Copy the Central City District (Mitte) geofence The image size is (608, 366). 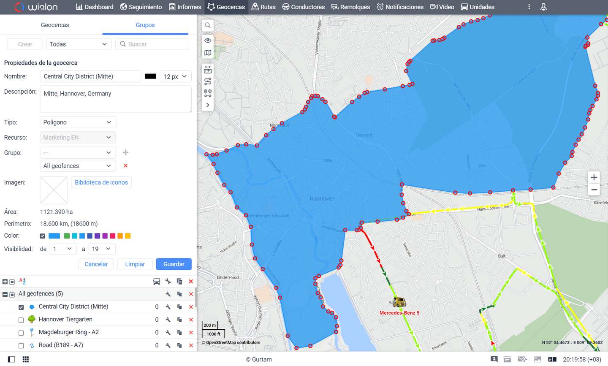179,307
